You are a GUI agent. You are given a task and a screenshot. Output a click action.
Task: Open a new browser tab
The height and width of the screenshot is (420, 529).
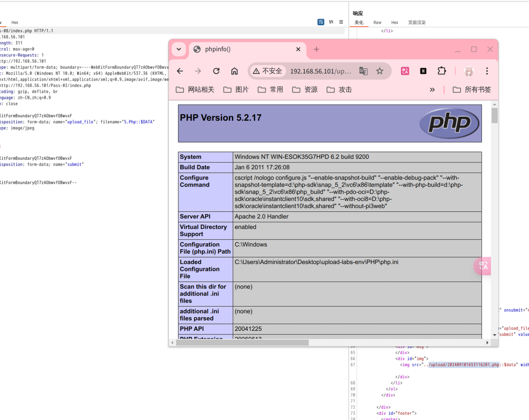click(316, 49)
